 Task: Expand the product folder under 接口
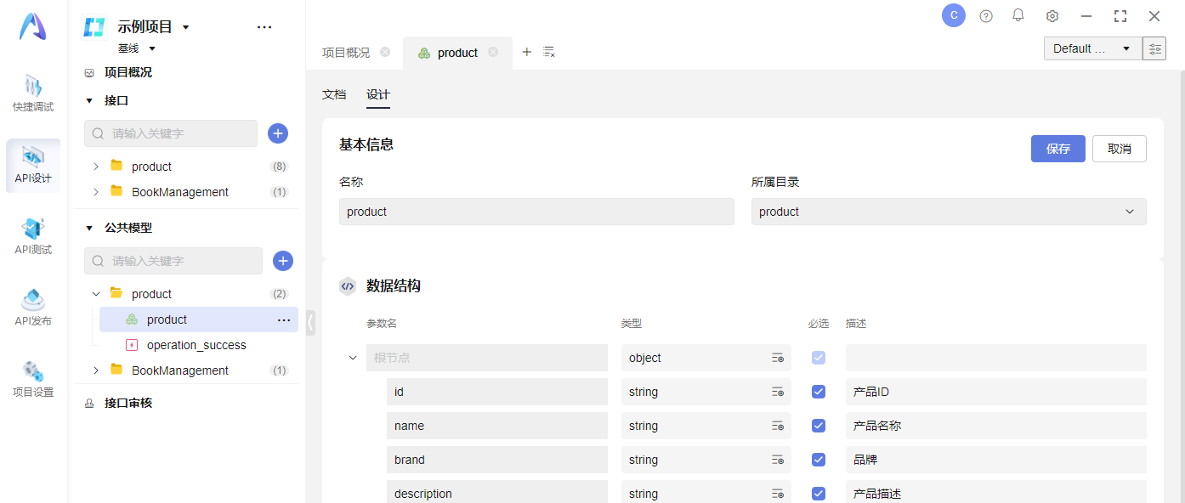click(x=96, y=167)
